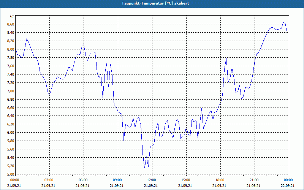Click the y-axis value '5,20'
This screenshot has width=304, height=190.
click(11, 166)
